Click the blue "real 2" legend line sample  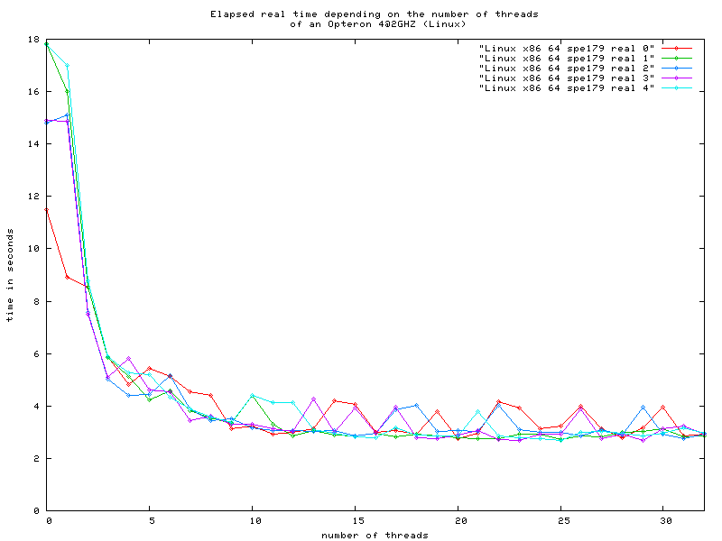tap(676, 68)
